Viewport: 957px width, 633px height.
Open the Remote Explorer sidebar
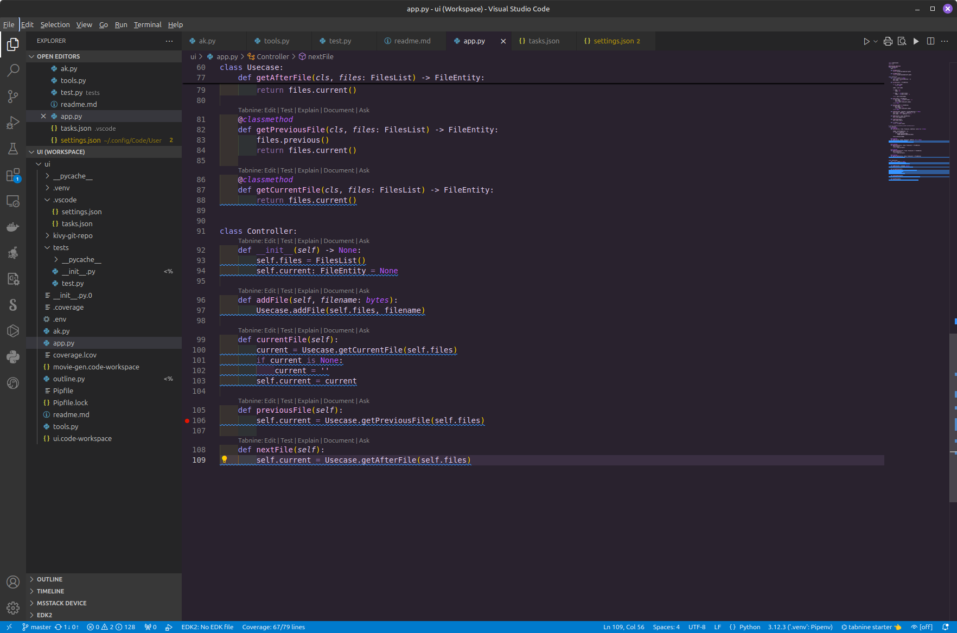click(13, 201)
